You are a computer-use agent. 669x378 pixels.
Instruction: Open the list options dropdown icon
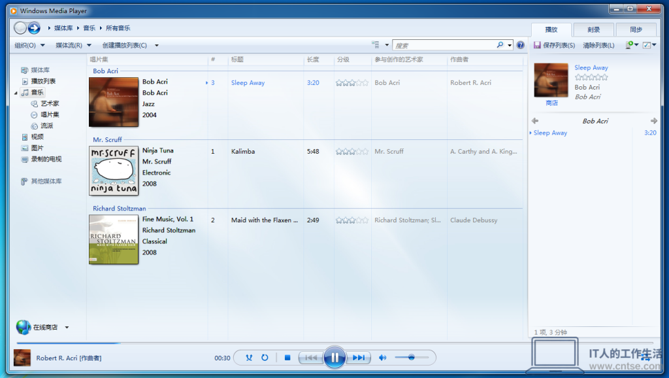pos(632,45)
